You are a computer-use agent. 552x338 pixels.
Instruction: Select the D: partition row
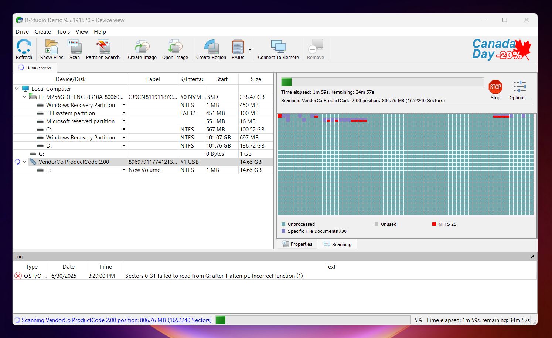[143, 145]
